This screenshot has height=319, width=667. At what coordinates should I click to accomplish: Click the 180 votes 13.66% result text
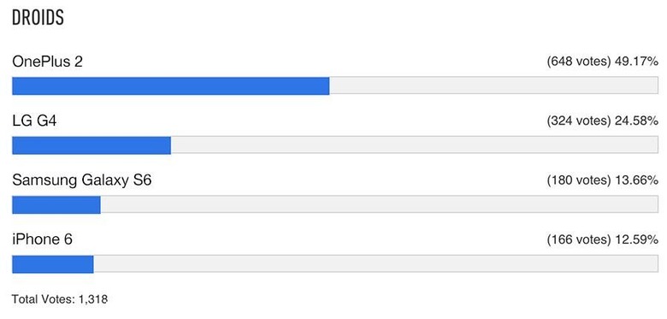coord(602,180)
